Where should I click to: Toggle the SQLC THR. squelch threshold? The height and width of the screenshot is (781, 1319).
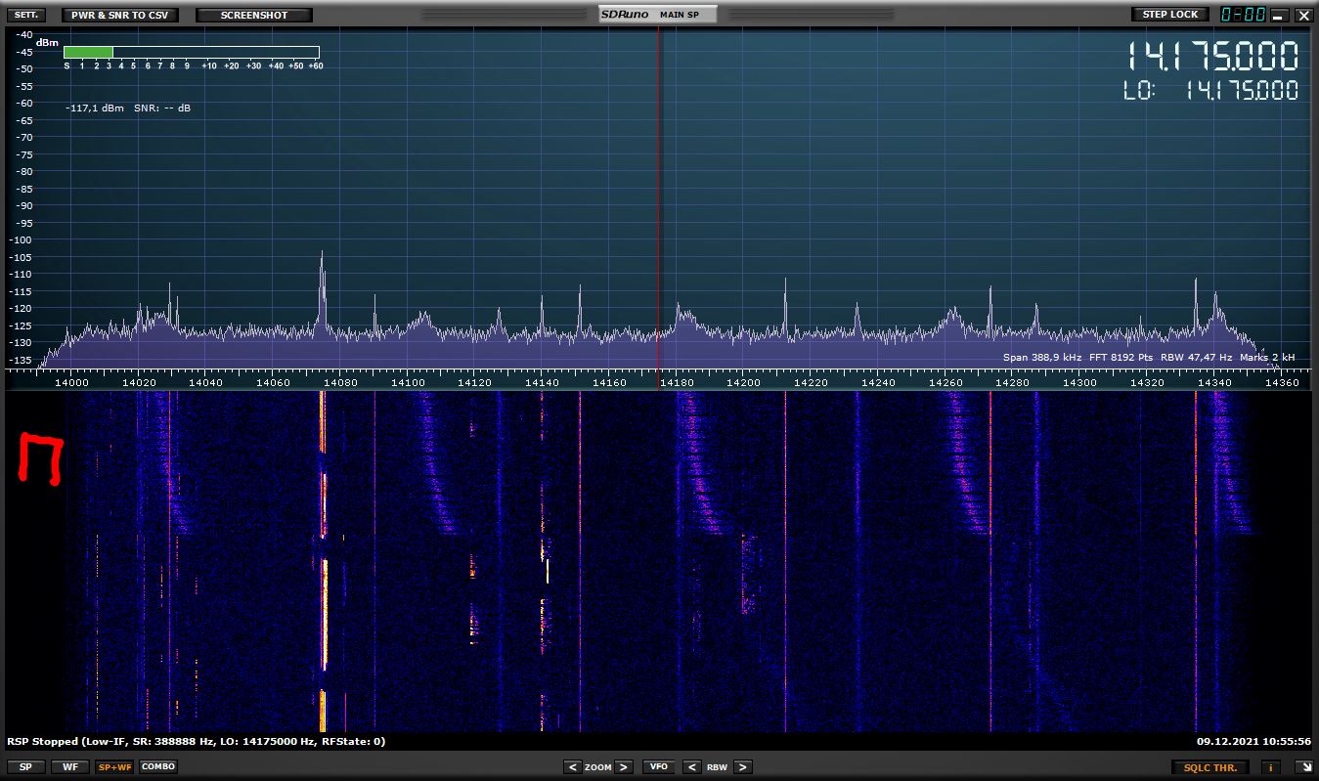(1210, 767)
